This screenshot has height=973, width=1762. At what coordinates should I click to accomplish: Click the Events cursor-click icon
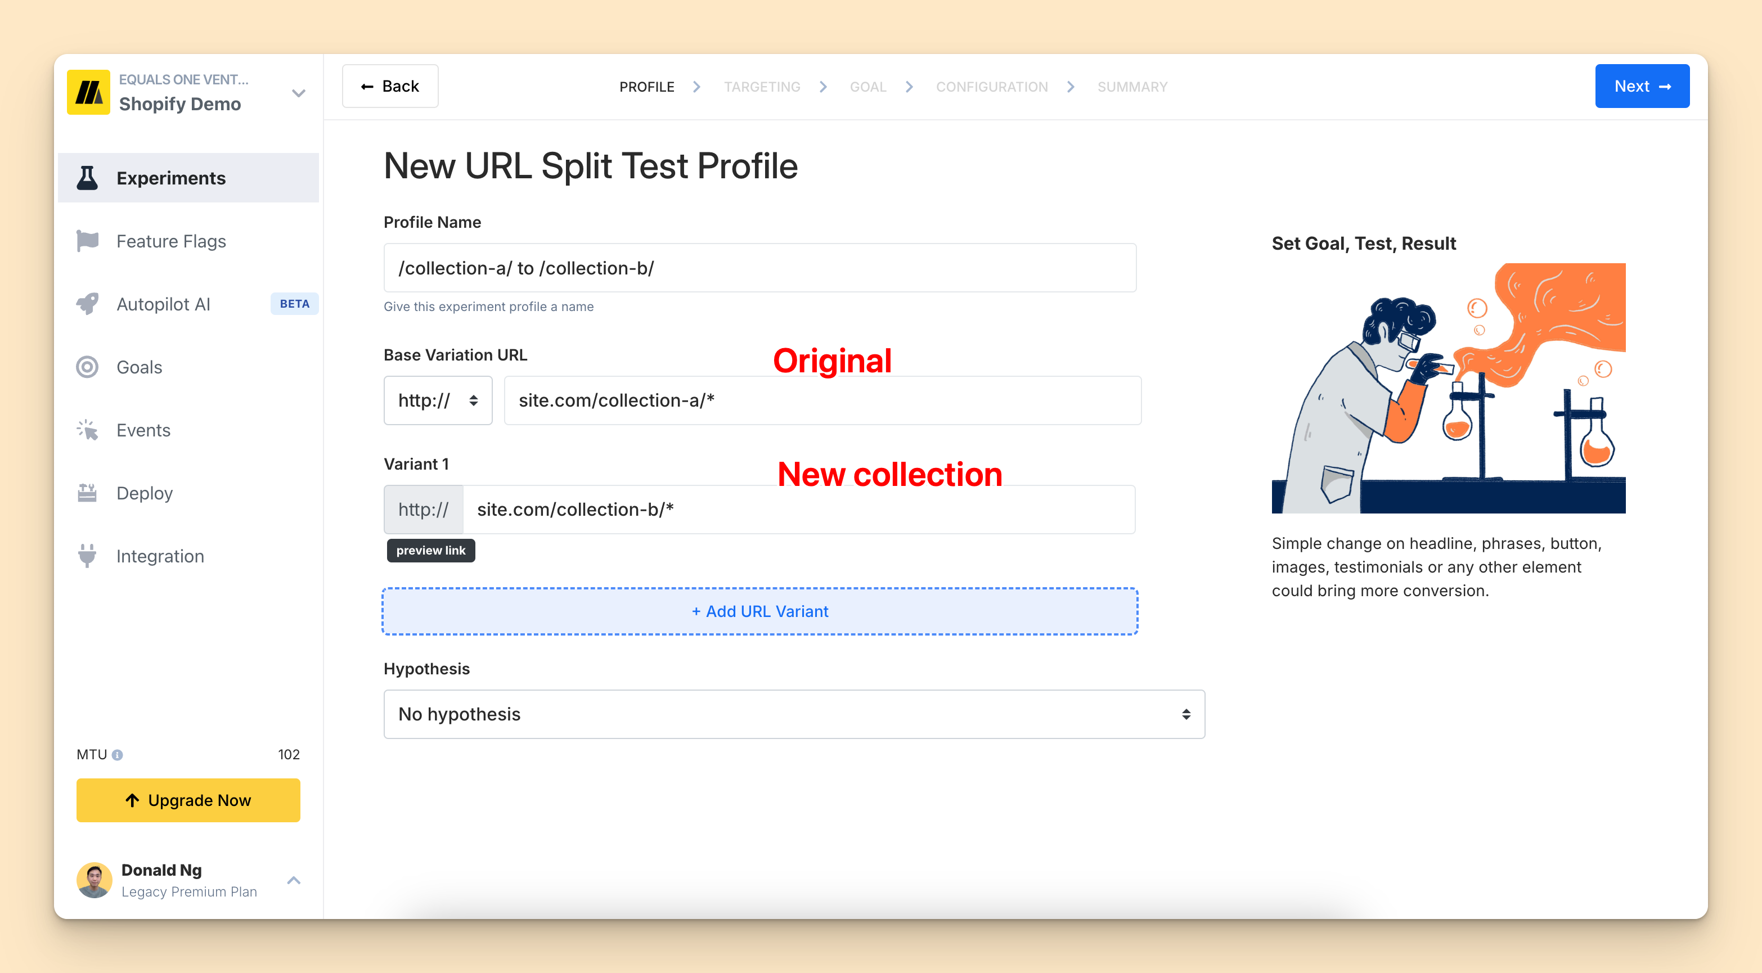[87, 430]
